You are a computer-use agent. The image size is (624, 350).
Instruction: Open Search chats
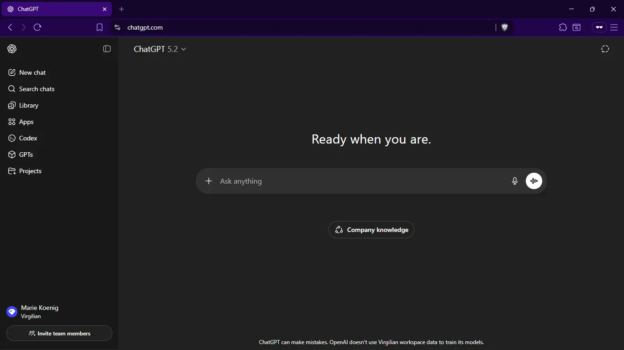click(x=59, y=89)
